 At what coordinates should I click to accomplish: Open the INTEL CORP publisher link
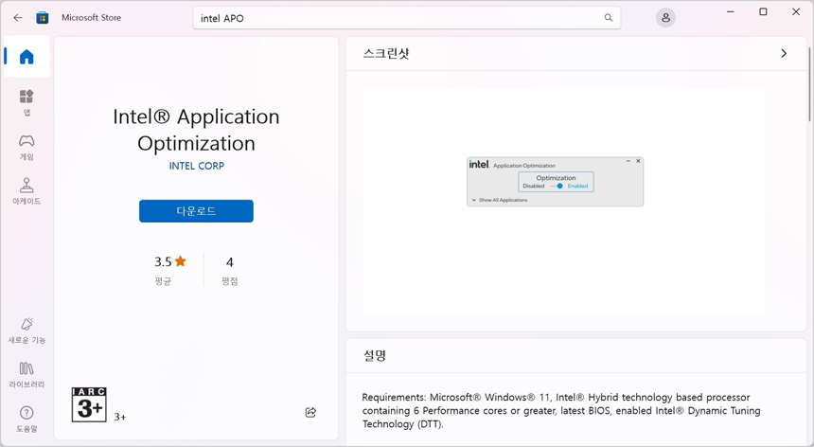[196, 166]
